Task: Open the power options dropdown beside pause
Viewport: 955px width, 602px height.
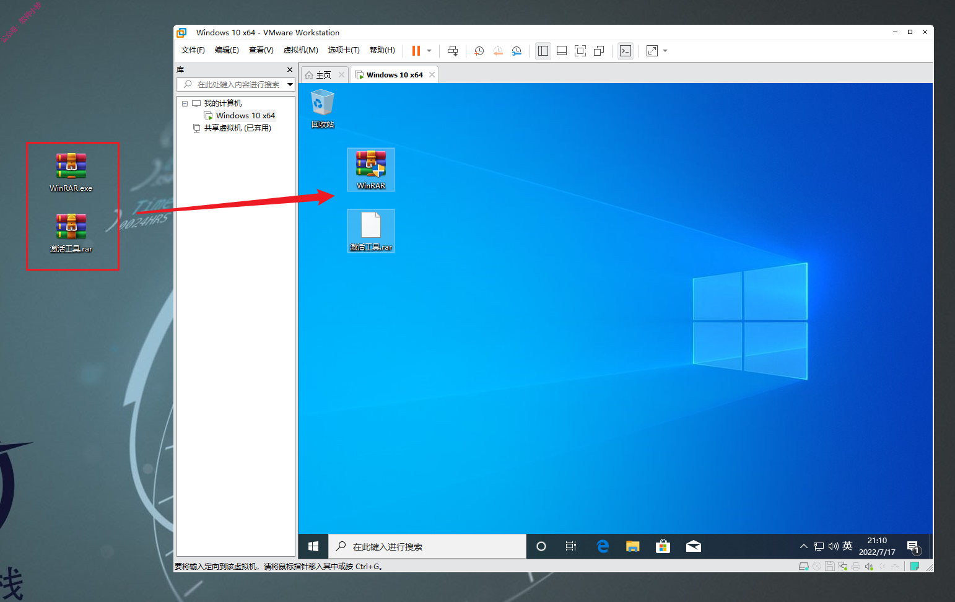Action: (x=429, y=51)
